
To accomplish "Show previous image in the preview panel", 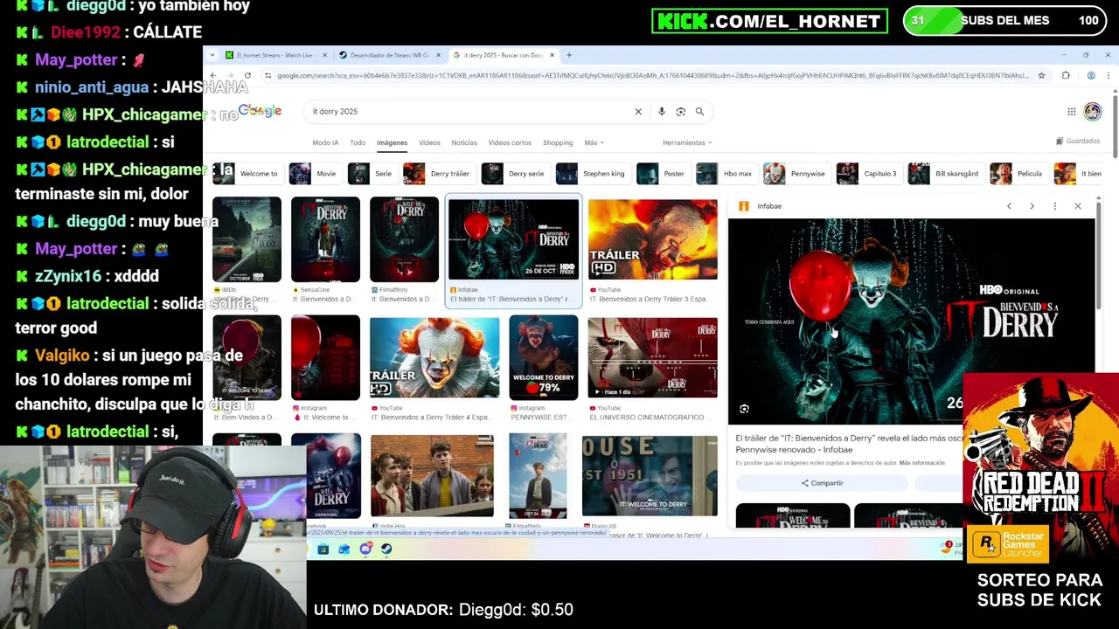I will pos(1009,206).
